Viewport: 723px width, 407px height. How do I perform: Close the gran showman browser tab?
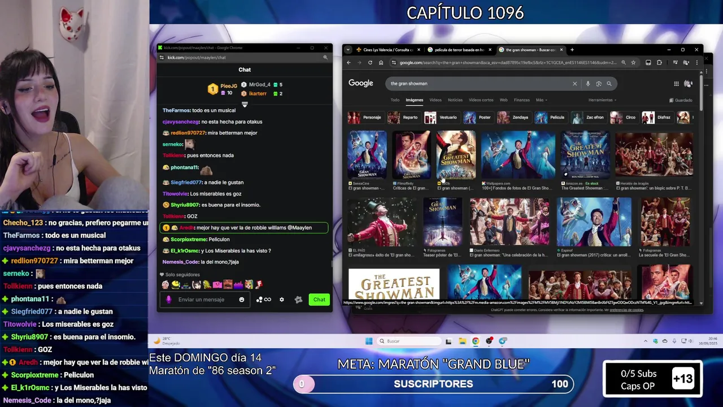[x=562, y=50]
